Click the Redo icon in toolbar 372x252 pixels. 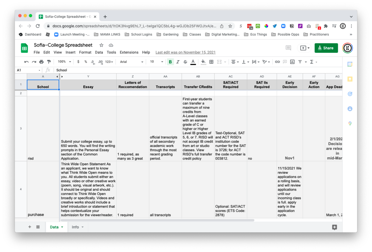(x=34, y=62)
